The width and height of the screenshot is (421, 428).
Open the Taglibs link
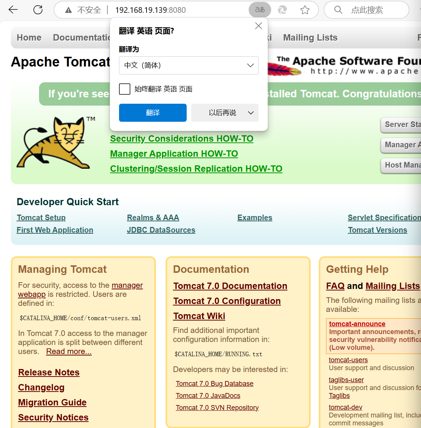pyautogui.click(x=339, y=396)
